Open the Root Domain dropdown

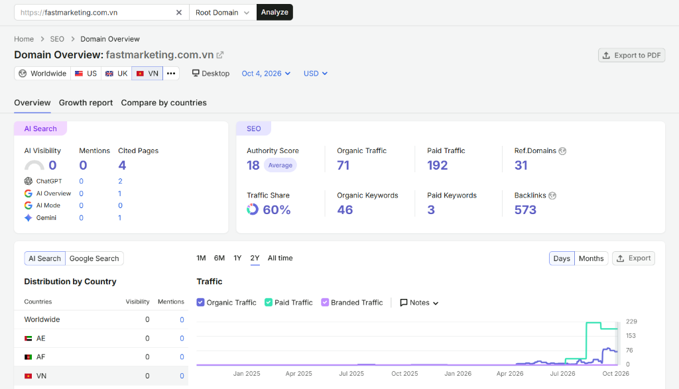coord(223,13)
